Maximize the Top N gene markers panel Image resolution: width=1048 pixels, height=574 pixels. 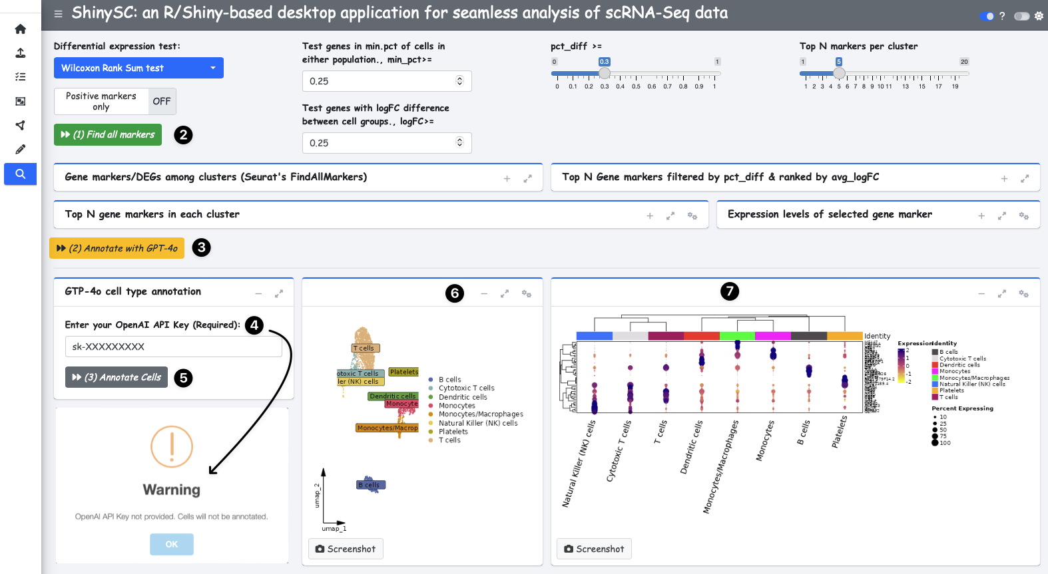670,215
